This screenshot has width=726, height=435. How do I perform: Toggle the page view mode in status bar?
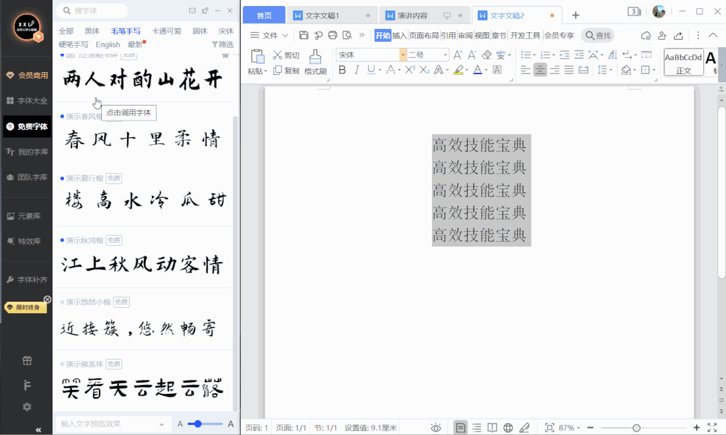point(460,428)
